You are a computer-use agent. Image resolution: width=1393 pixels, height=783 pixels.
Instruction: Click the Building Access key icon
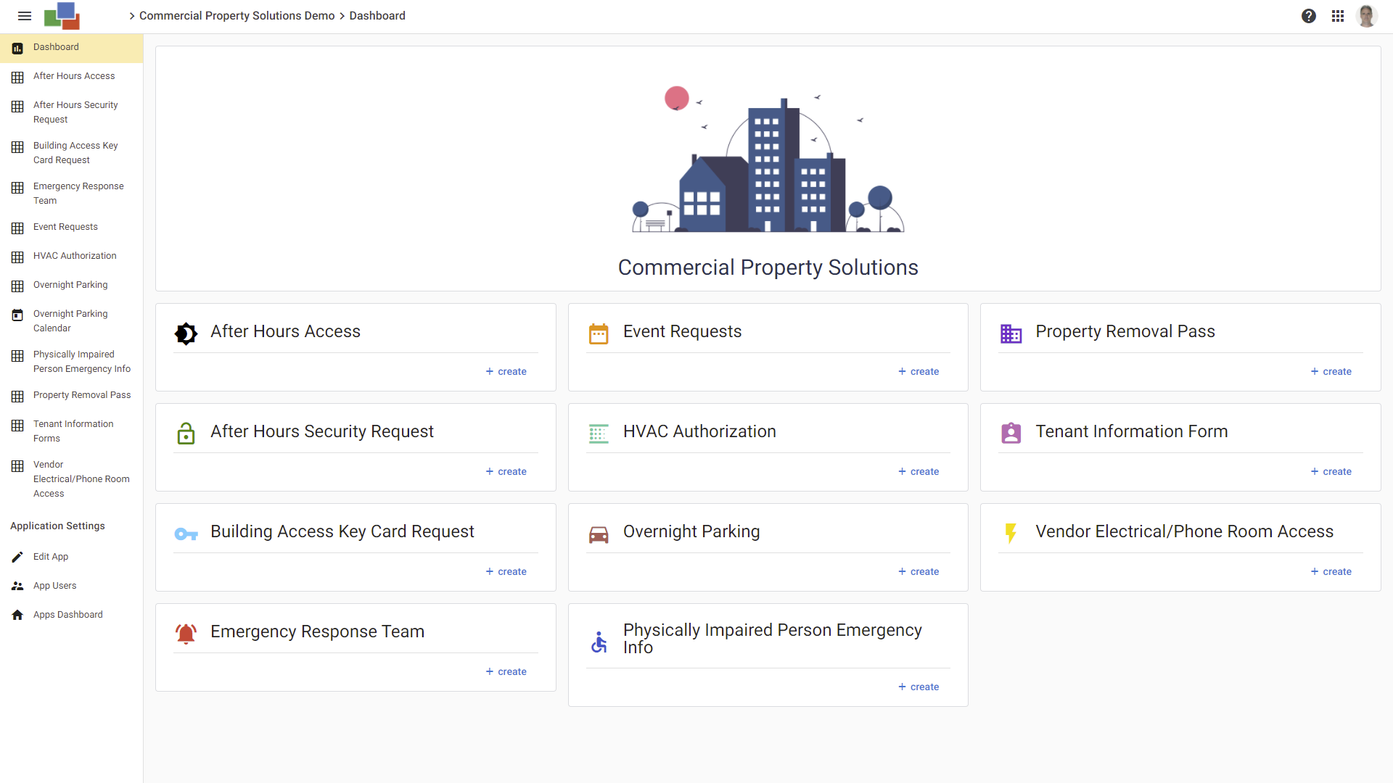pos(186,534)
